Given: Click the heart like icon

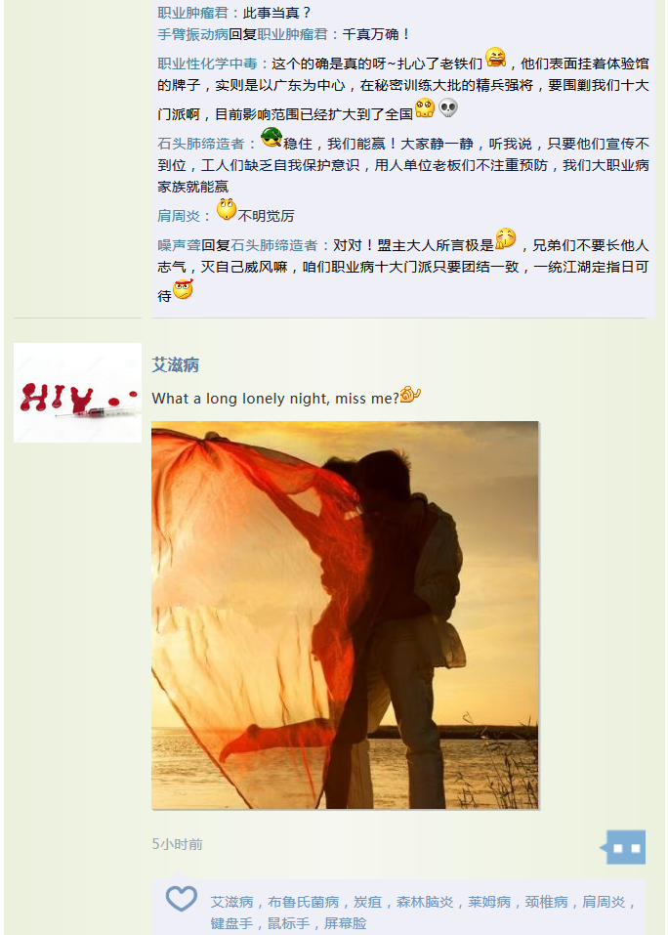Looking at the screenshot, I should (181, 899).
